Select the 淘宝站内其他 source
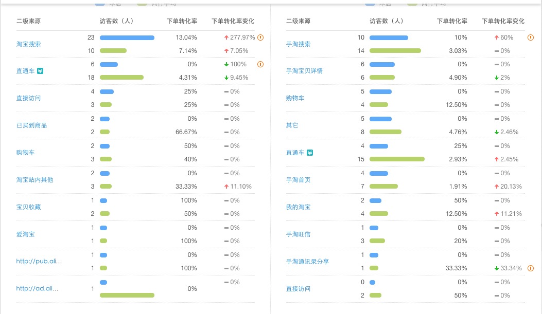Screen dimensions: 542x314 click(x=34, y=180)
